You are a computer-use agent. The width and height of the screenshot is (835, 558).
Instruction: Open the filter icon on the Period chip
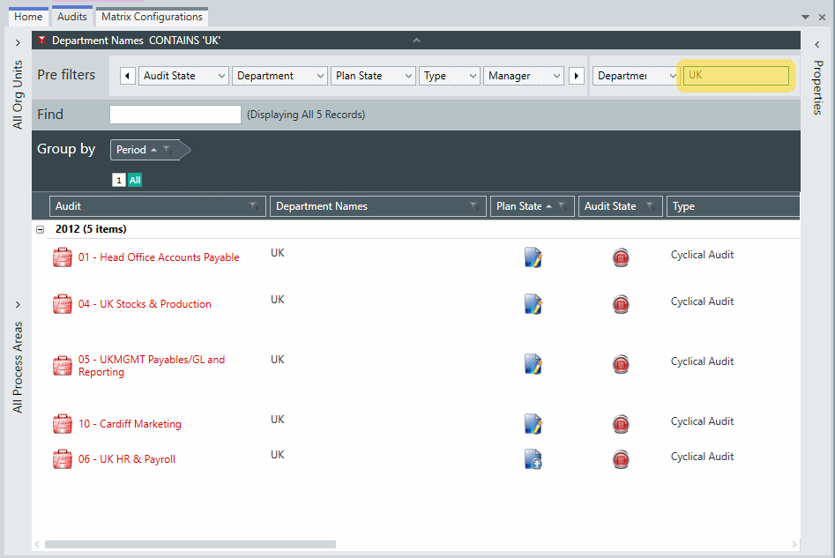click(x=168, y=150)
